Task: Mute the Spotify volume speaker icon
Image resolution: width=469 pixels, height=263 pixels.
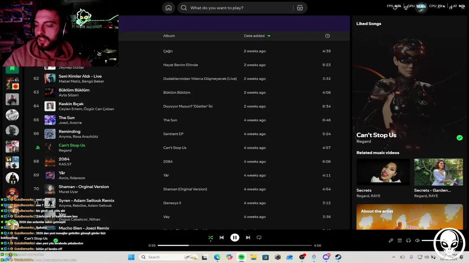Action: pyautogui.click(x=417, y=240)
